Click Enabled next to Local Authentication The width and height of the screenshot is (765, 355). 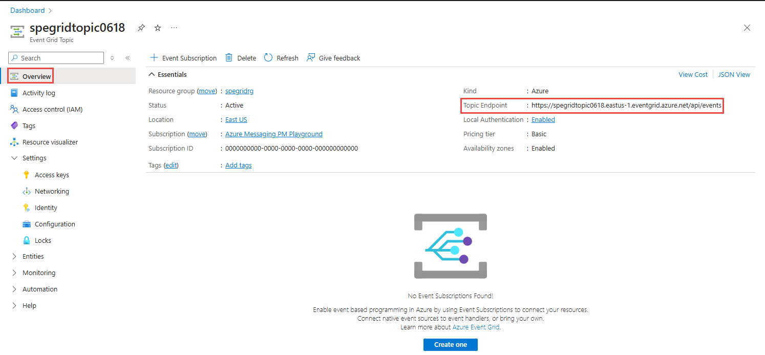click(543, 119)
